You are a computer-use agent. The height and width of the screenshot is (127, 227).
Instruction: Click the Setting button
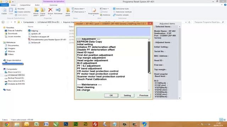127,95
